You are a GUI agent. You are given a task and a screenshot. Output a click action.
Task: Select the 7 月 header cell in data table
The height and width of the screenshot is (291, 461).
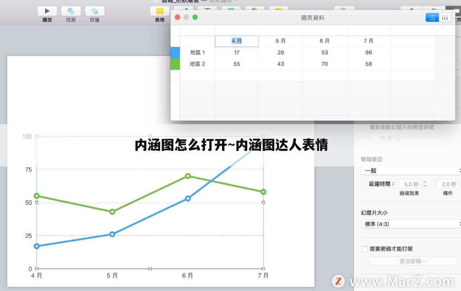369,41
